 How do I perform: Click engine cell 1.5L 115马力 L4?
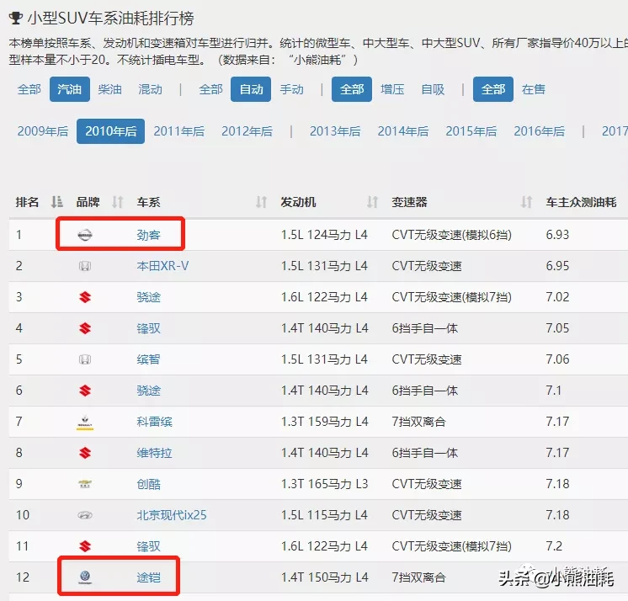[324, 515]
